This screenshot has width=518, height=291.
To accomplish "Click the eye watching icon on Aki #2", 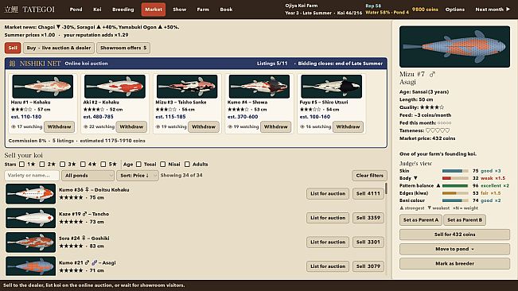I will tap(86, 126).
